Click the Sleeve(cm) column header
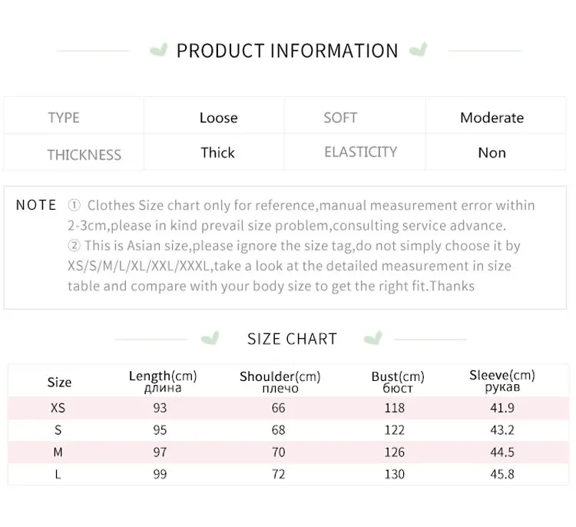 502,381
